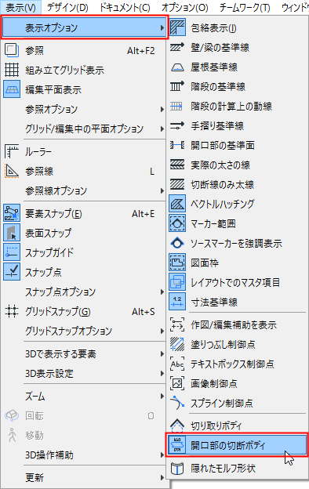Image resolution: width=309 pixels, height=489 pixels.
Task: Expand the 参照線オプション submenu
Action: (84, 190)
